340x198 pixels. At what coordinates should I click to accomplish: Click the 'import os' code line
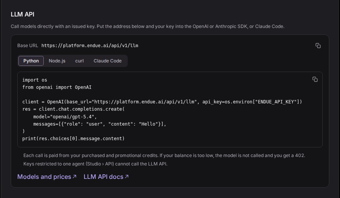coord(35,80)
